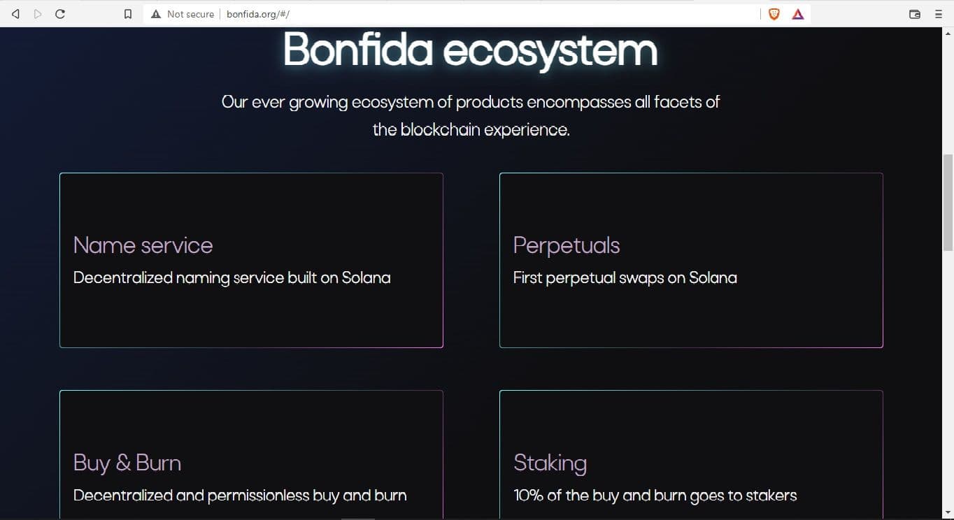Open the Perpetuals card
This screenshot has height=520, width=954.
[x=691, y=260]
